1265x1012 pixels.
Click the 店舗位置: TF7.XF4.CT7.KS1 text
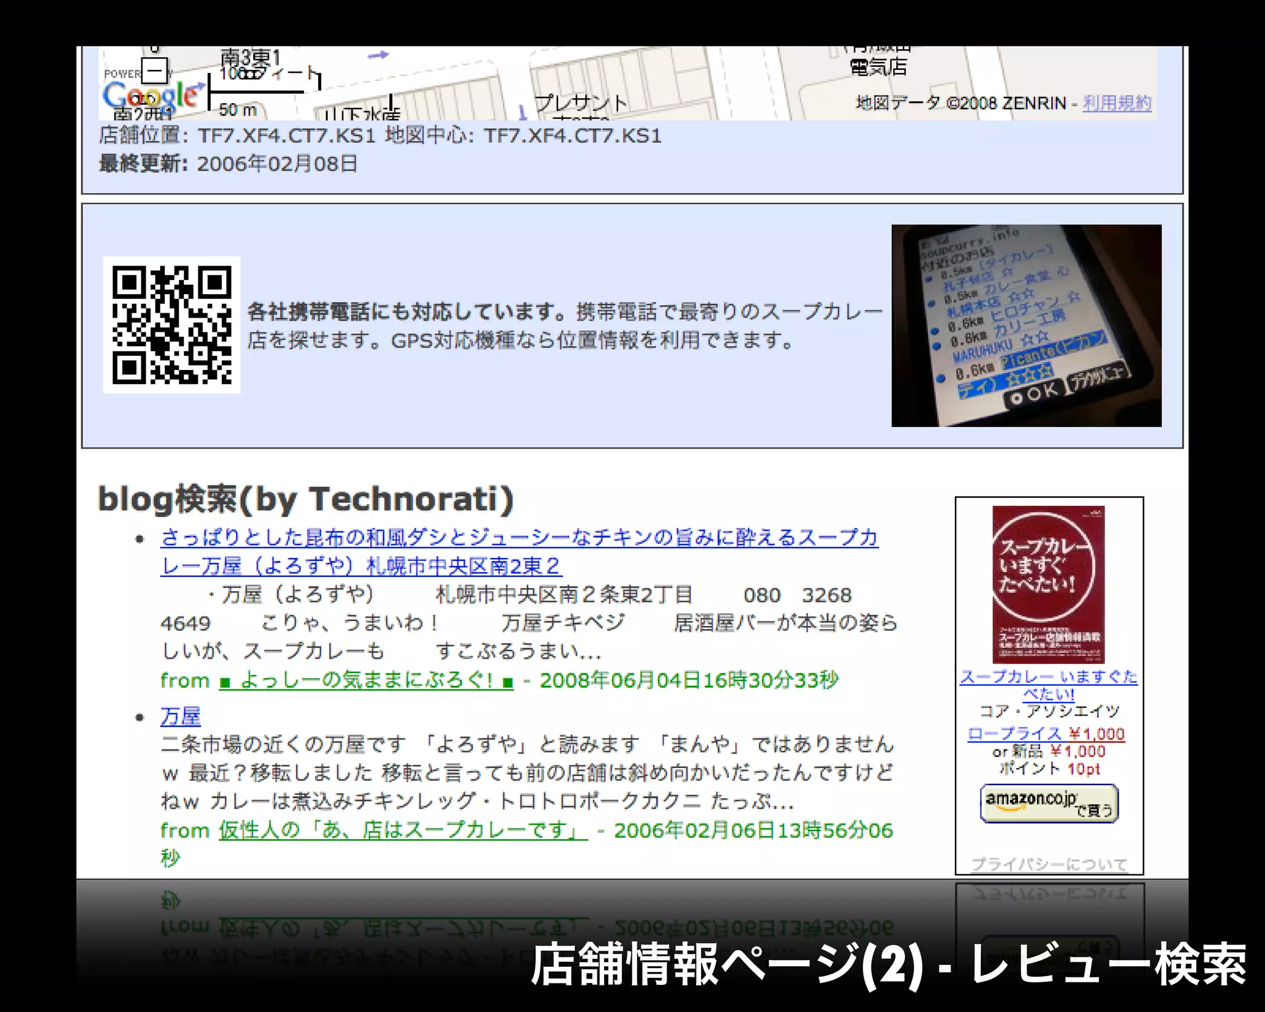[x=237, y=135]
